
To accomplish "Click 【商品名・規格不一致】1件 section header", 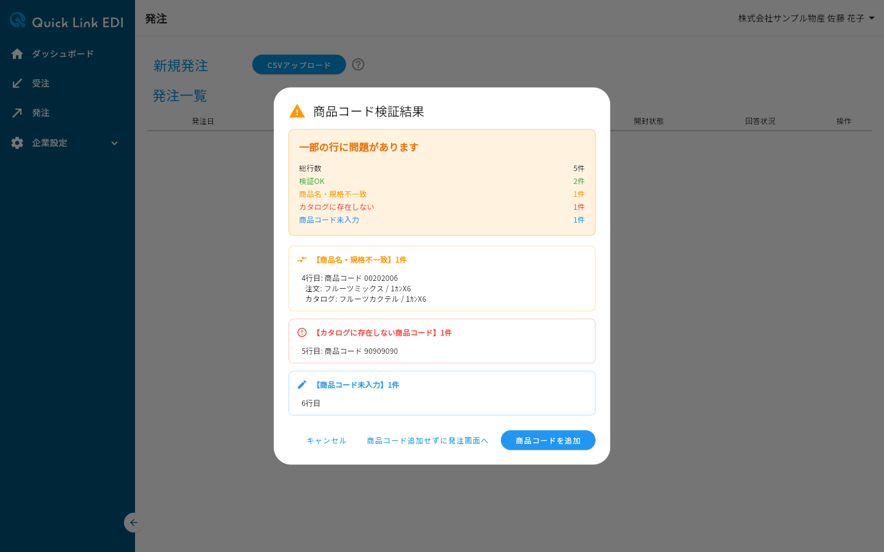I will tap(360, 260).
